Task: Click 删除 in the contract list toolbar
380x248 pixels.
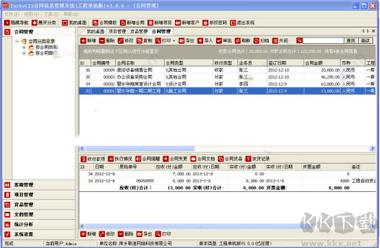Action: point(107,40)
